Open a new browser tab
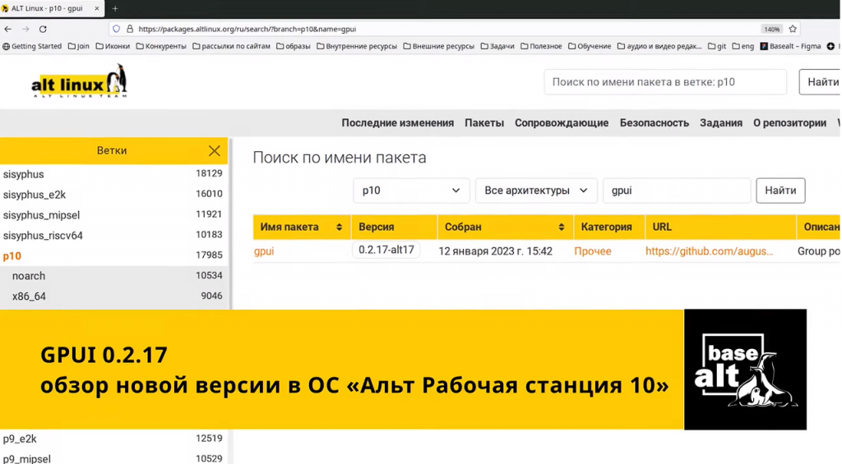This screenshot has width=842, height=464. 115,8
